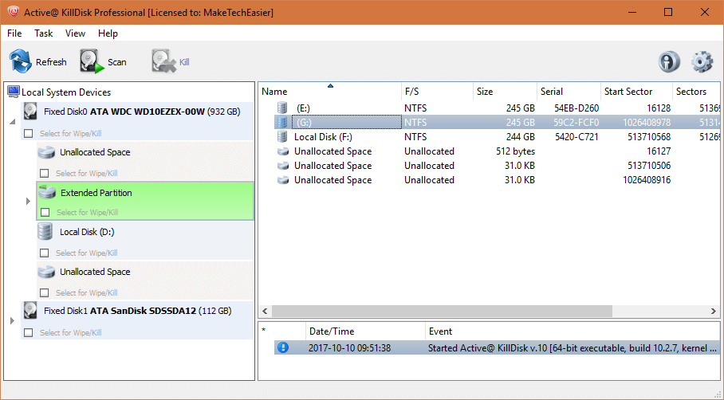Select the Local Disk (F:) row name
The width and height of the screenshot is (724, 400).
click(x=323, y=137)
